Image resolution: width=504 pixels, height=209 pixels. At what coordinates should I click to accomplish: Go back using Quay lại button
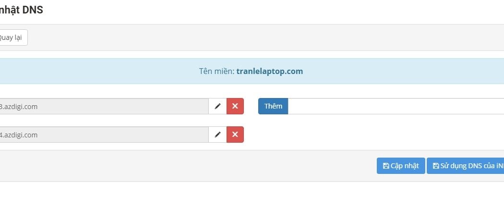[x=12, y=37]
